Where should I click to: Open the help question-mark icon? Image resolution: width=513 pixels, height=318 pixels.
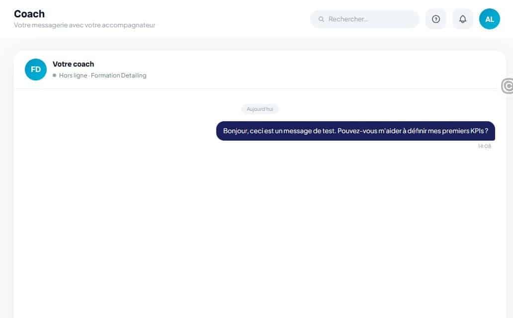(435, 19)
